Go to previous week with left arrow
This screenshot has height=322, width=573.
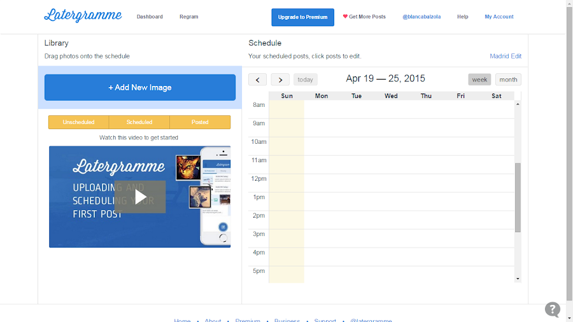258,80
